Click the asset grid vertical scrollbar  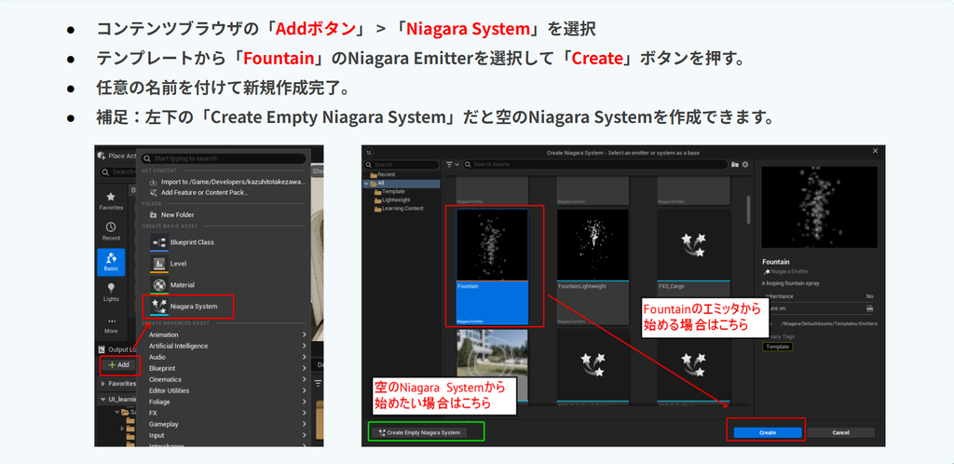748,210
